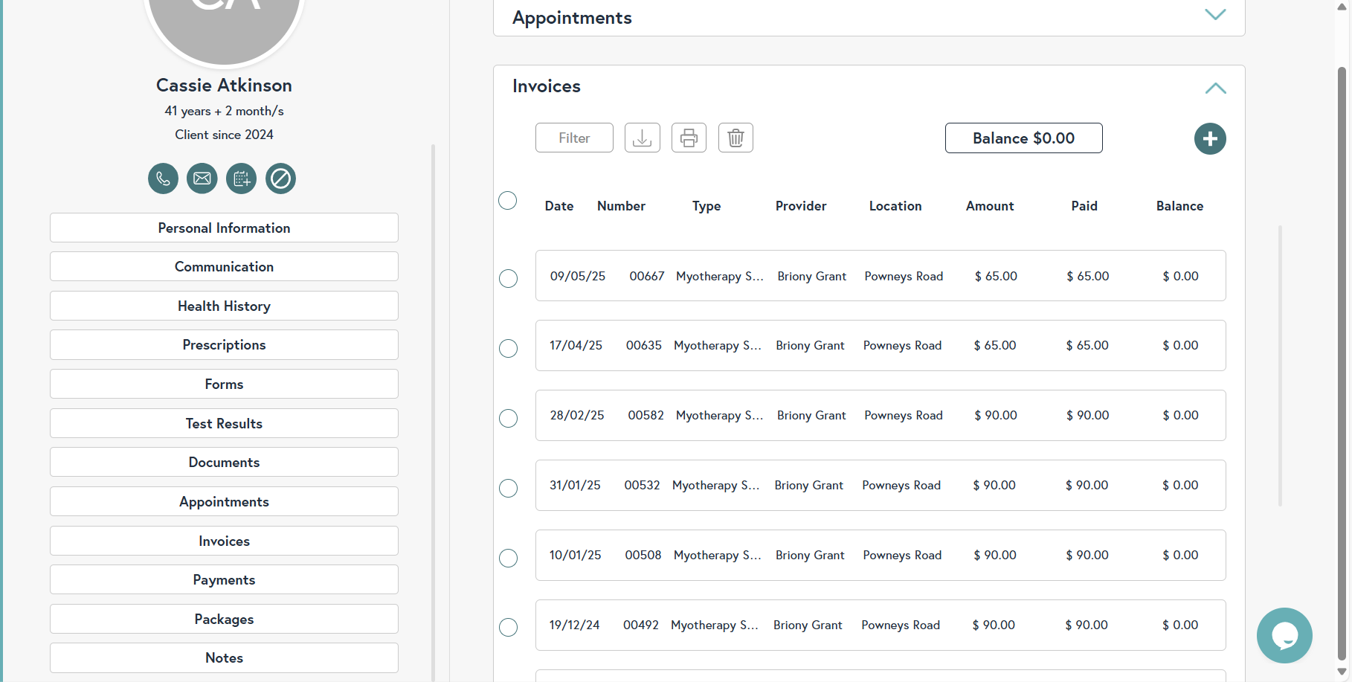This screenshot has width=1352, height=682.
Task: Add a new invoice with plus icon
Action: 1210,138
